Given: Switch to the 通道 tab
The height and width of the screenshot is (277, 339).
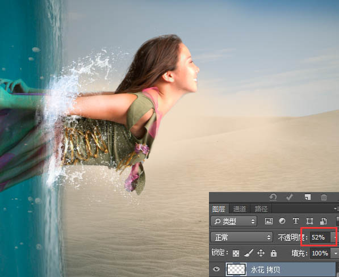Looking at the screenshot, I should pos(240,209).
